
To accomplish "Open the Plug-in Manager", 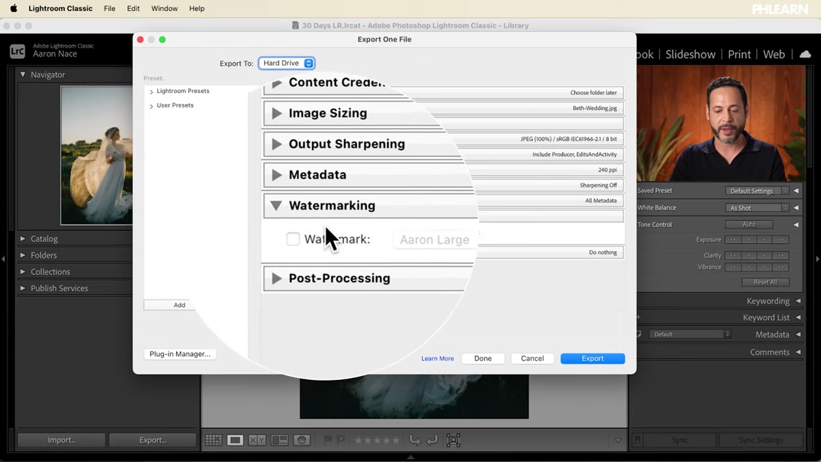I will [180, 354].
